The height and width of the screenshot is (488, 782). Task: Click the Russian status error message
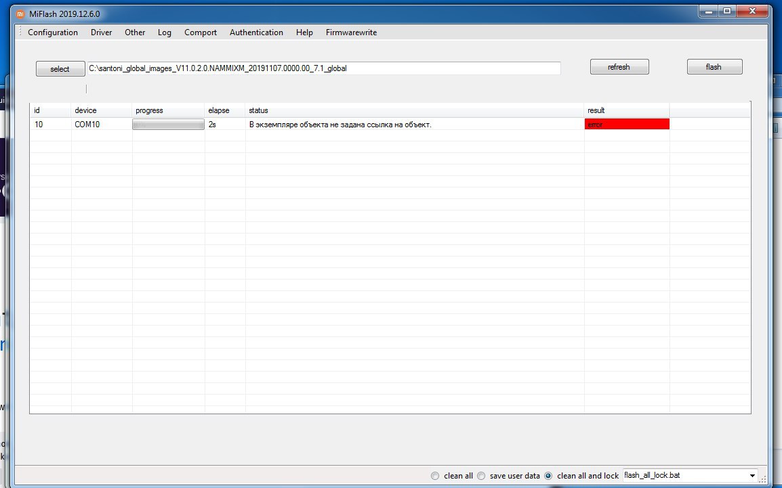coord(340,125)
